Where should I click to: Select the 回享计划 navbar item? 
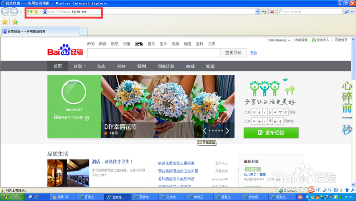[x=166, y=66]
